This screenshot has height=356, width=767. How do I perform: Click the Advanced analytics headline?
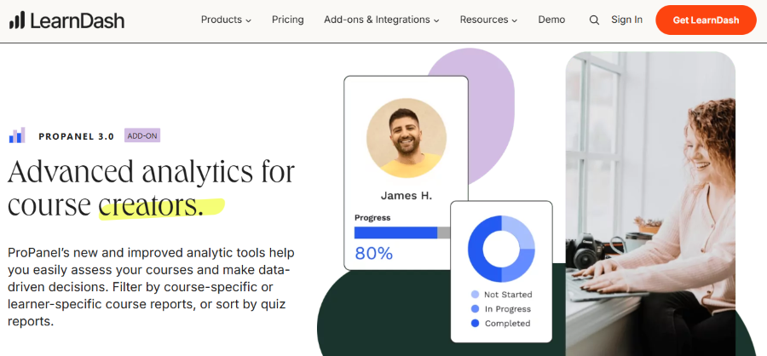coord(151,188)
